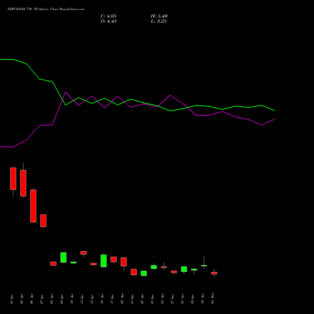This screenshot has height=314, width=314.
Task: Click the green candlestick for 09 Apr
Action: pos(63,257)
